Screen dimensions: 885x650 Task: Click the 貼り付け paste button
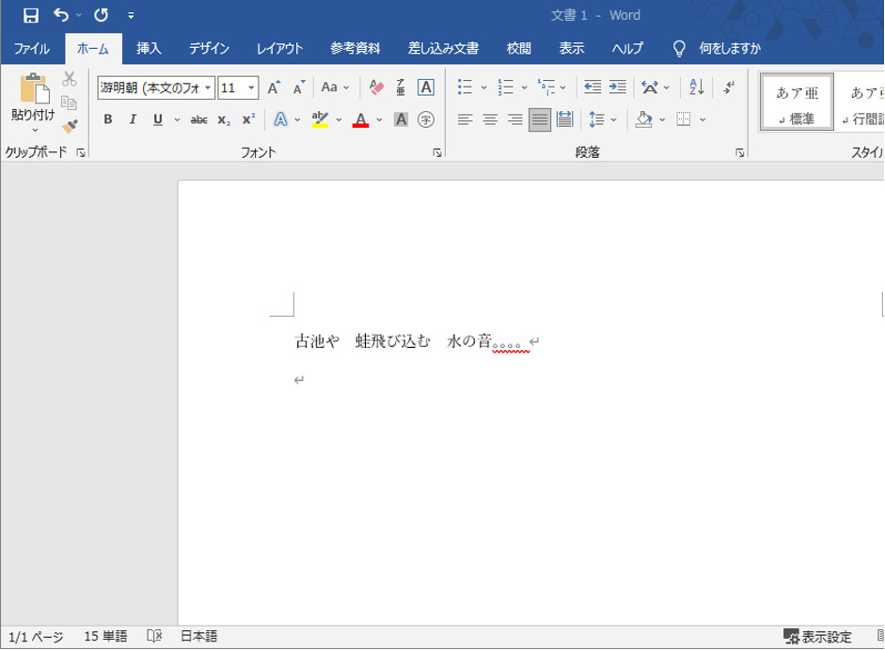click(x=33, y=97)
